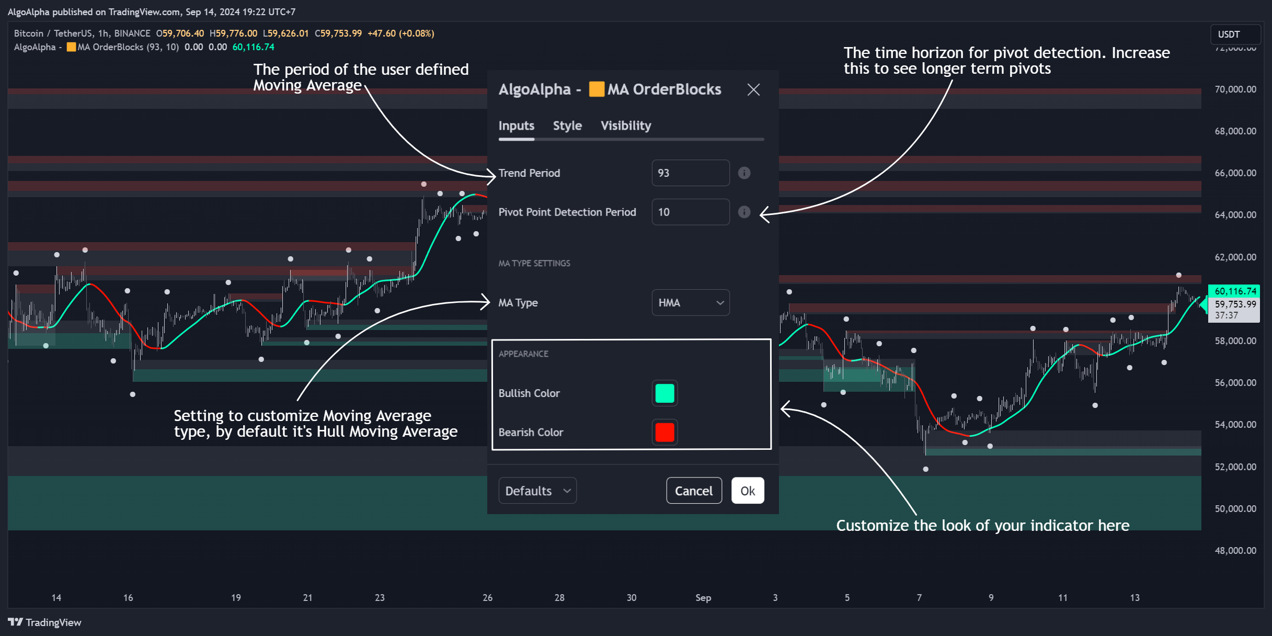The width and height of the screenshot is (1272, 636).
Task: Click the close X button on dialog
Action: coord(753,89)
